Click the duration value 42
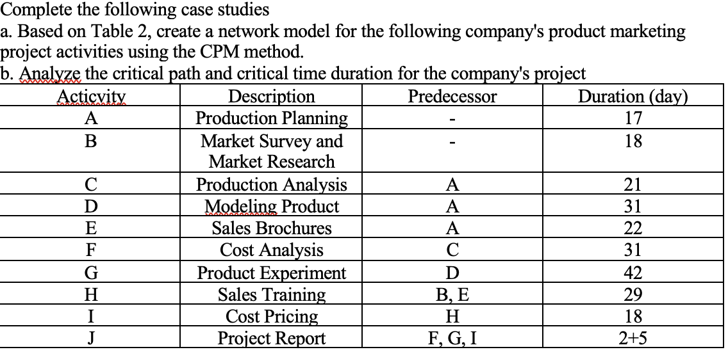 633,273
